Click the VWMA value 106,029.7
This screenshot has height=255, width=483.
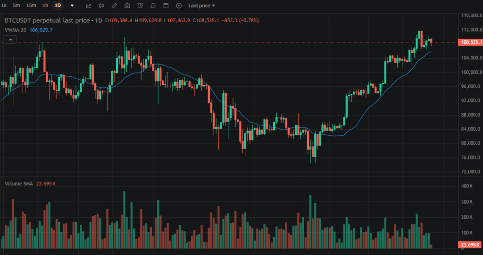pos(42,30)
